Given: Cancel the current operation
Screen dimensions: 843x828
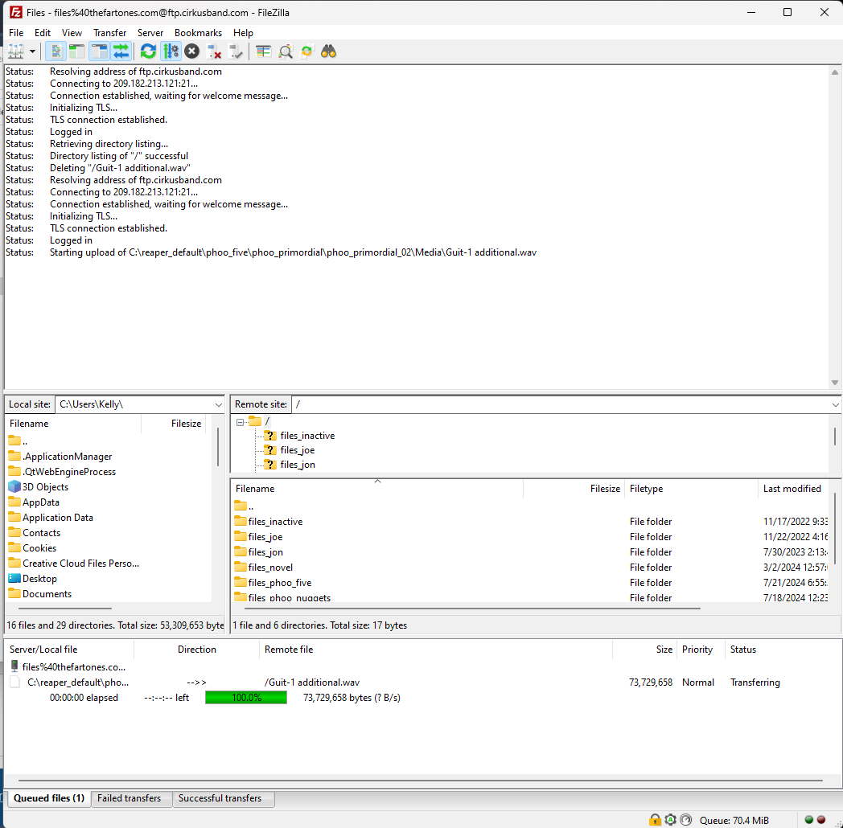Looking at the screenshot, I should (x=191, y=51).
